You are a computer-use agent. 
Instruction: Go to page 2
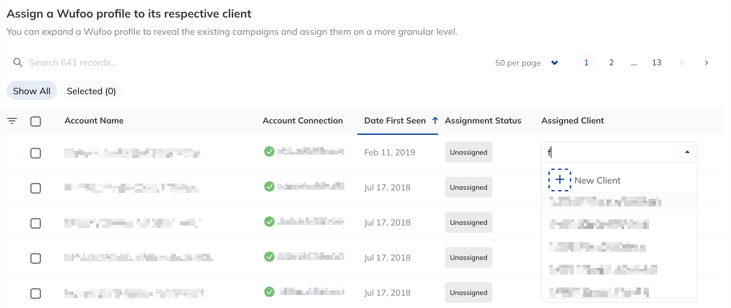click(611, 62)
